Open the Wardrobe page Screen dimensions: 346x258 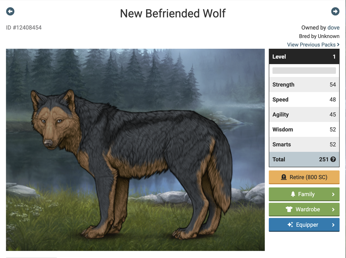pyautogui.click(x=304, y=209)
